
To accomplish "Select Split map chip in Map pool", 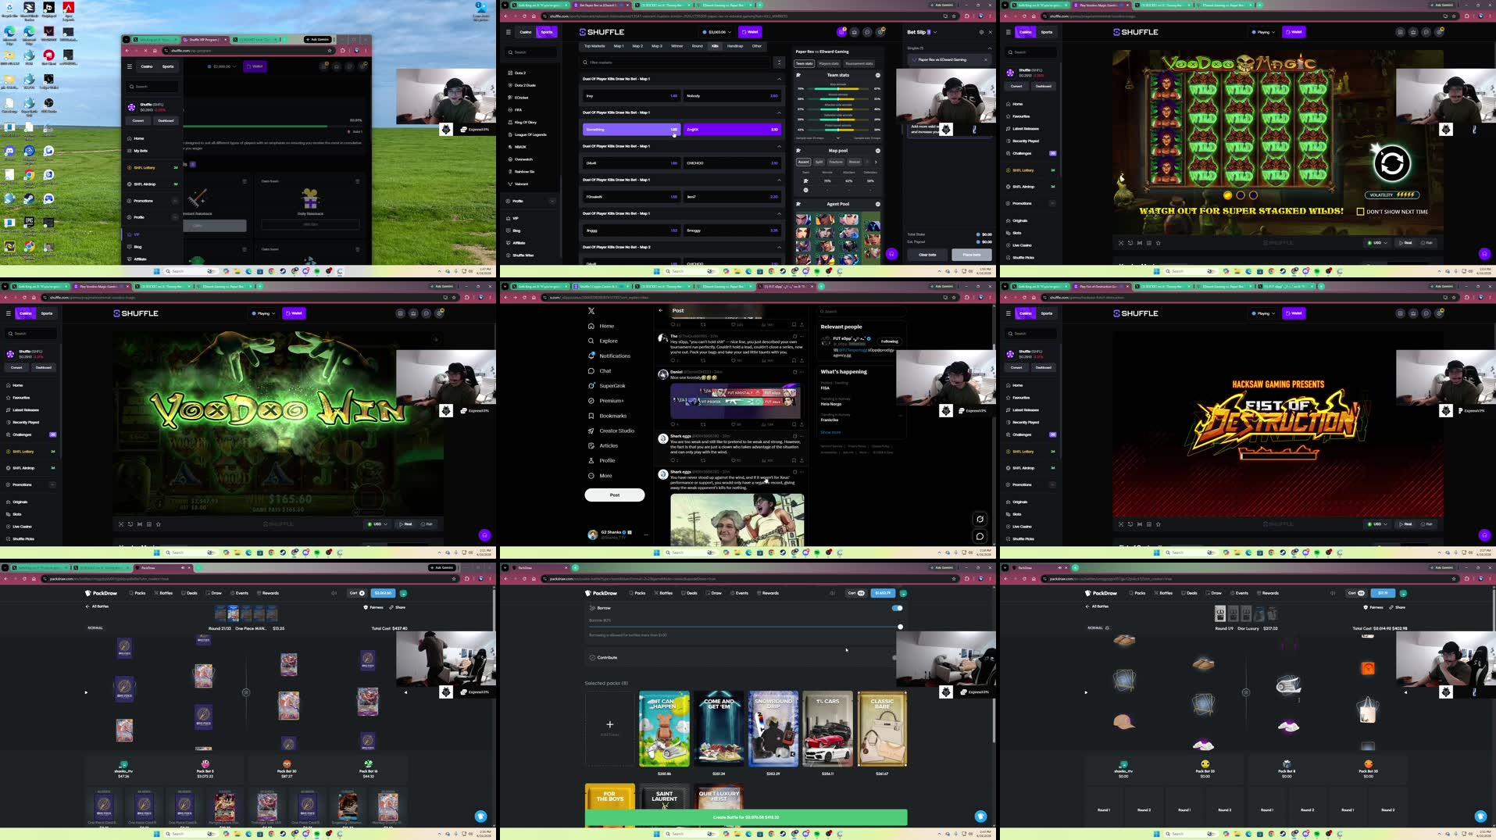I will pyautogui.click(x=819, y=162).
